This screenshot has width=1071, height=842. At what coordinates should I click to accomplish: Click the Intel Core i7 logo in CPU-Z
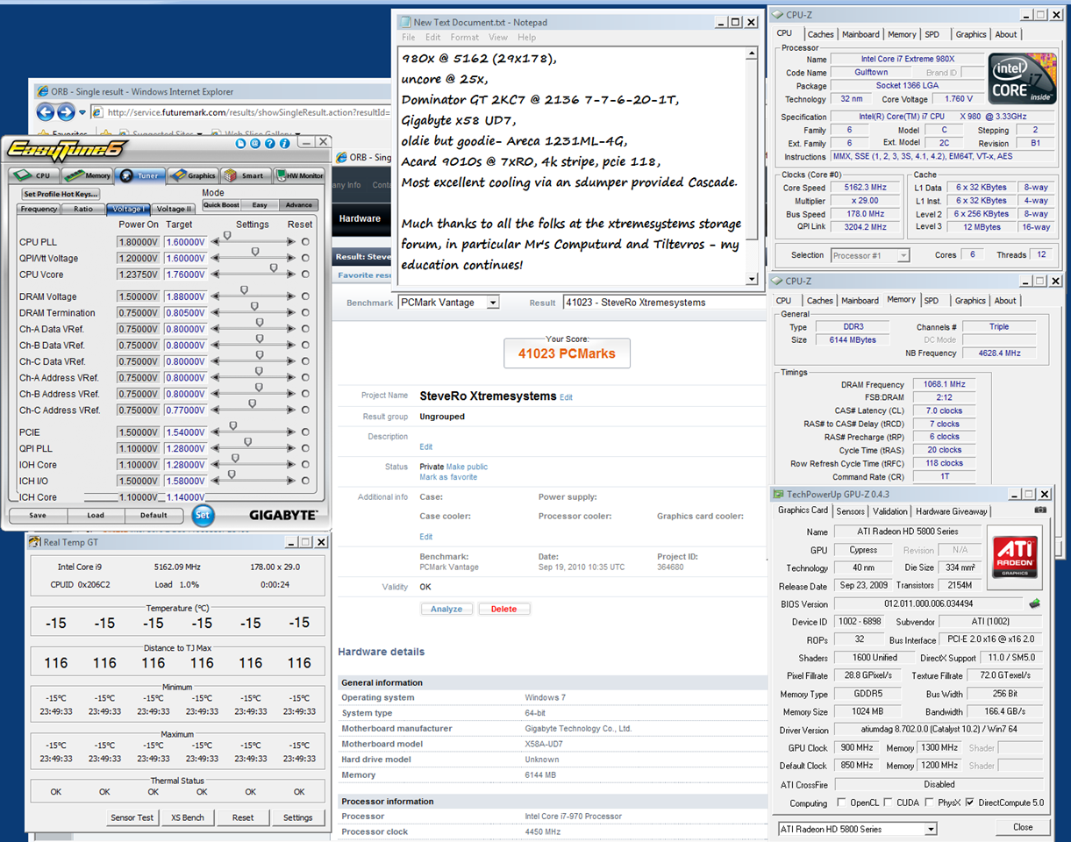click(1021, 78)
